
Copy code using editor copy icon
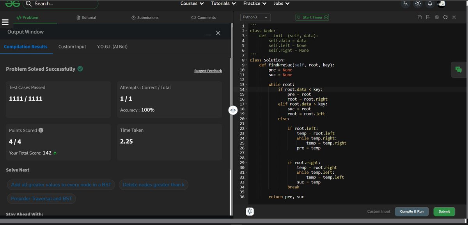click(x=420, y=17)
